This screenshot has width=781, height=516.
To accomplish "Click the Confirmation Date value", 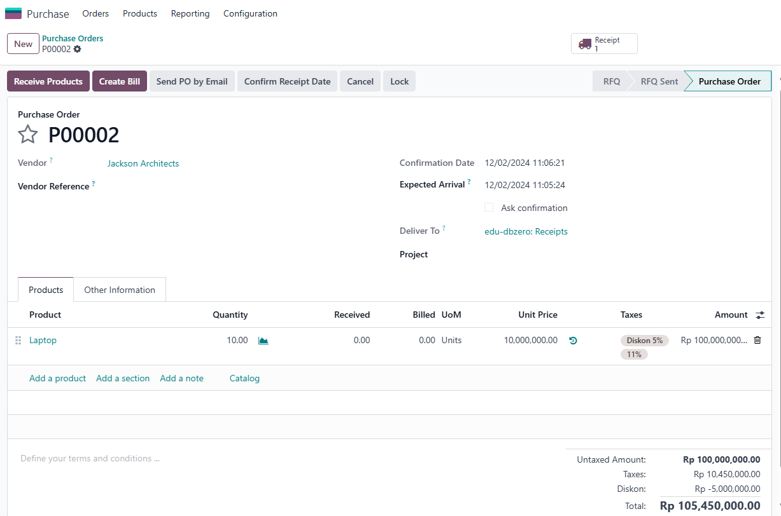I will click(x=525, y=163).
